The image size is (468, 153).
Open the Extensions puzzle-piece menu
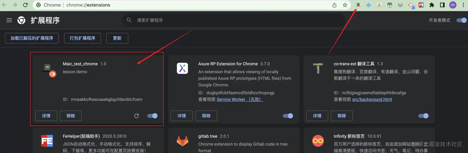click(x=432, y=5)
